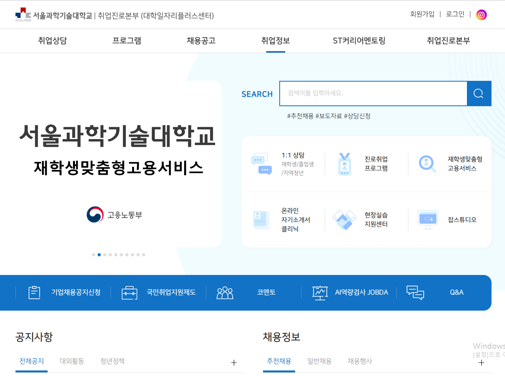Open the 취업정보 menu
505x376 pixels.
coord(276,40)
